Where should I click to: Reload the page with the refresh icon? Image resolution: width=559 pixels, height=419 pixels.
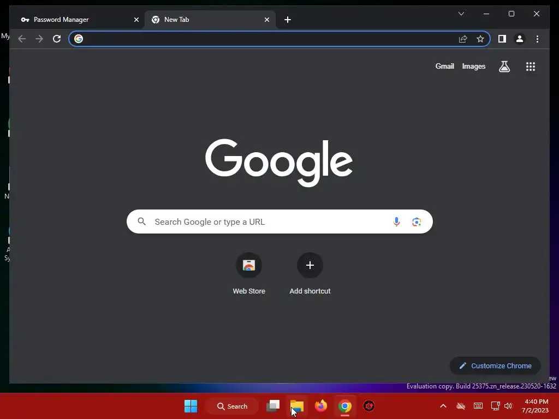pyautogui.click(x=57, y=39)
